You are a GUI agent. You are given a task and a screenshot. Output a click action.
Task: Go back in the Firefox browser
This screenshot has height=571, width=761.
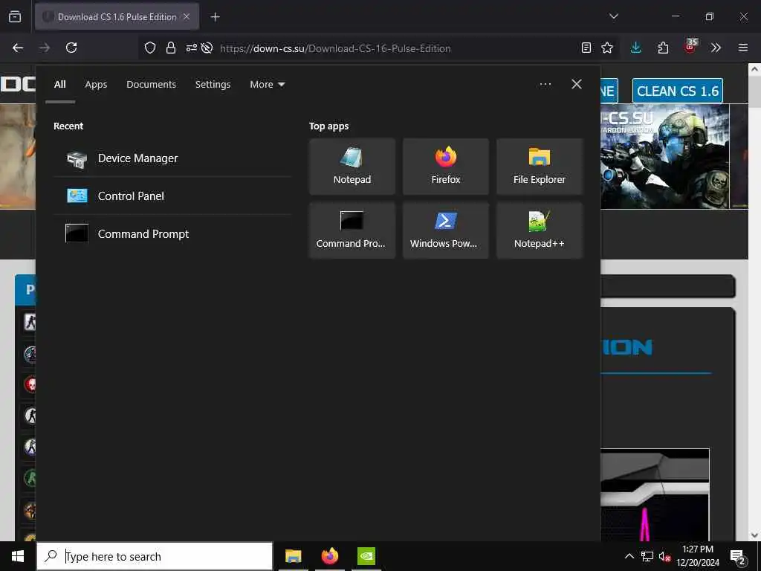click(18, 48)
